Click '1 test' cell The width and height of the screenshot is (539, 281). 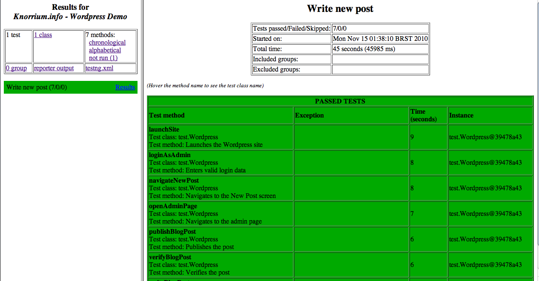18,46
